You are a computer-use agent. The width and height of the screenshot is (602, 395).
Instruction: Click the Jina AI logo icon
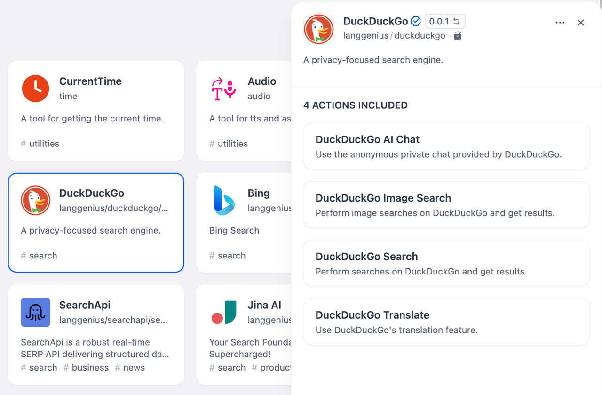[x=223, y=312]
